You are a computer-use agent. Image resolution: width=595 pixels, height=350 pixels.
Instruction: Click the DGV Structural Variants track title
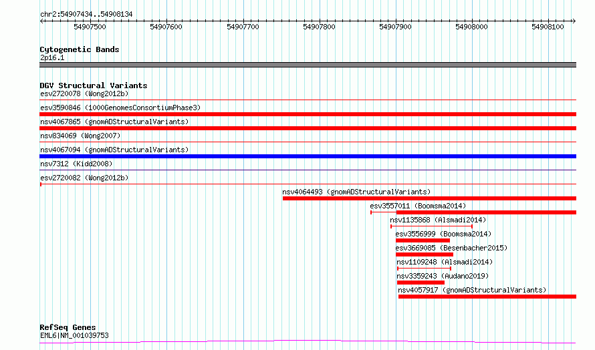(94, 85)
